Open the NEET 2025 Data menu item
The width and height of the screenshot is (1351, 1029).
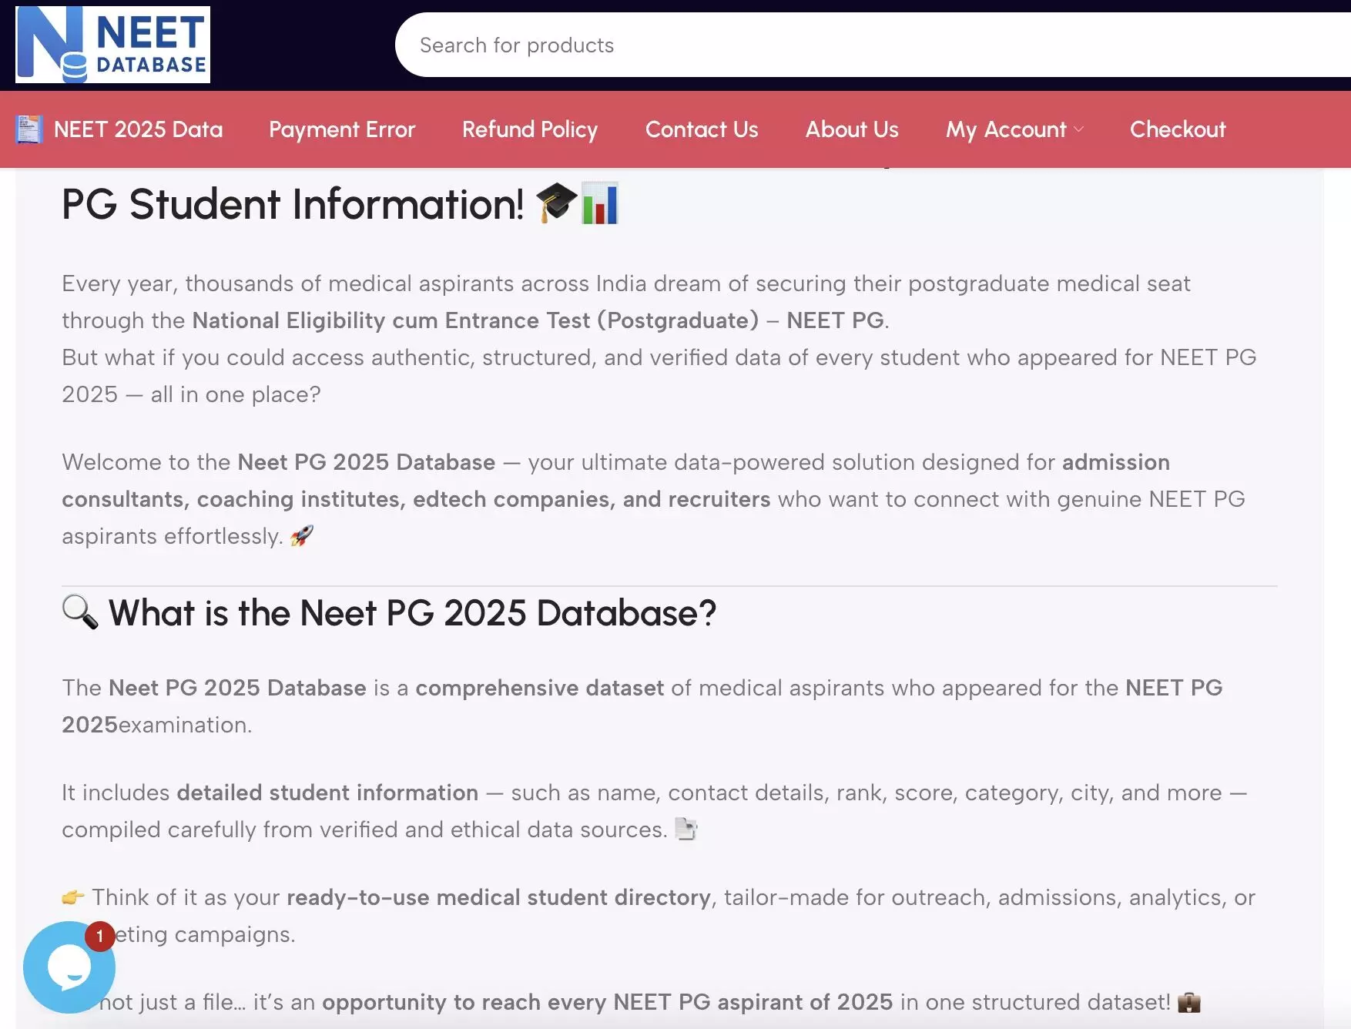(139, 129)
